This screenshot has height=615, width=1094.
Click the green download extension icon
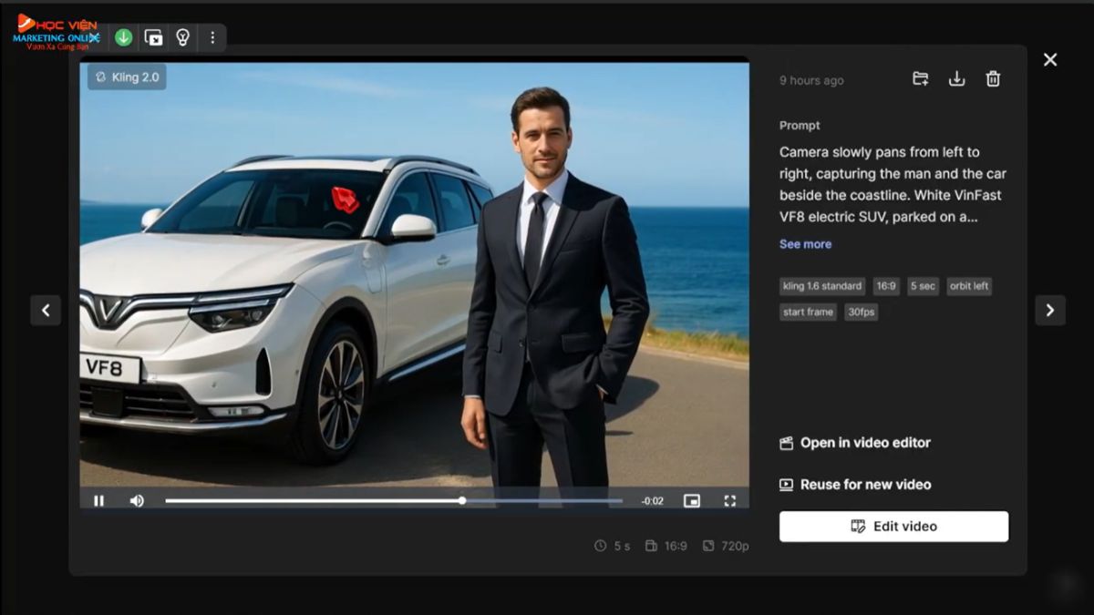(124, 37)
